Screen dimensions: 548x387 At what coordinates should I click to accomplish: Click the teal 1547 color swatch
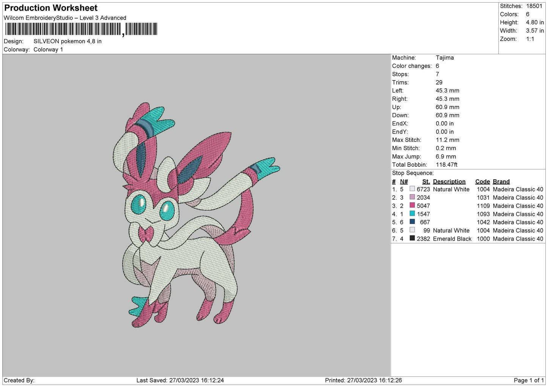pos(412,213)
